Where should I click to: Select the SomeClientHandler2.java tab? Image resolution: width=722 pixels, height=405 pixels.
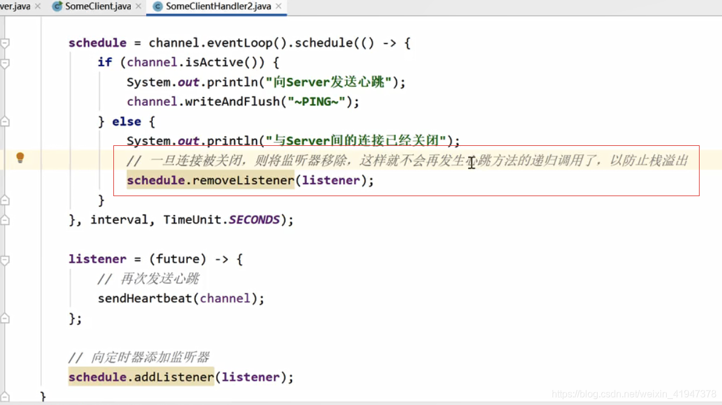[x=218, y=7]
